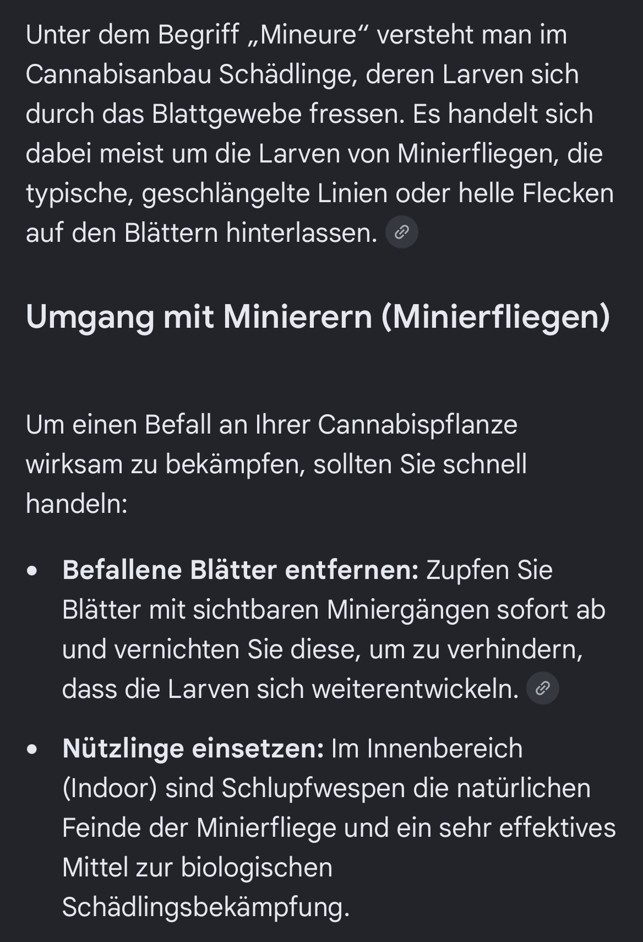Click the bold text "Nützlinge einsetzen:"
Viewport: 643px width, 942px height.
[193, 748]
